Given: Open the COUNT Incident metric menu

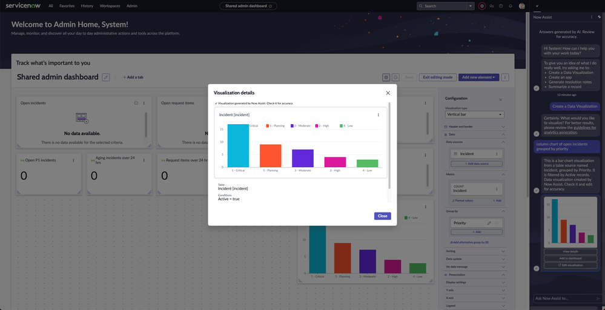Looking at the screenshot, I should [497, 189].
